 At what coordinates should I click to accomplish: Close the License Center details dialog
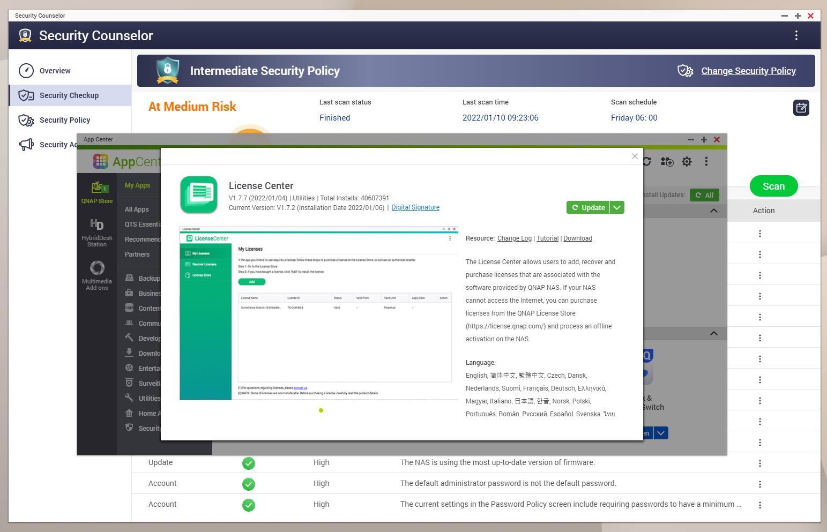[x=635, y=156]
